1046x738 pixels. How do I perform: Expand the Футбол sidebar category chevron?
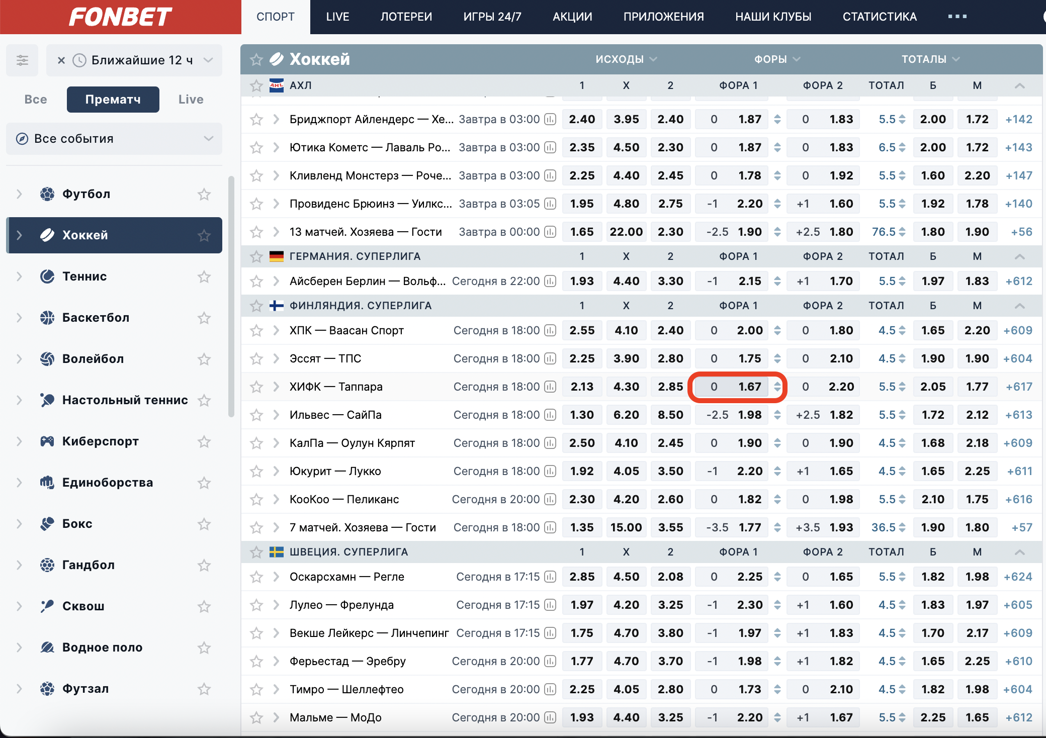click(19, 194)
